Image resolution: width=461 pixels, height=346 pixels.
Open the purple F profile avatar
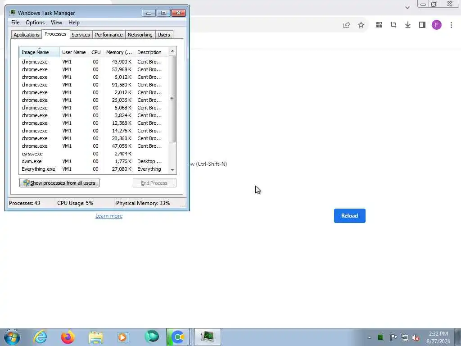click(x=437, y=25)
